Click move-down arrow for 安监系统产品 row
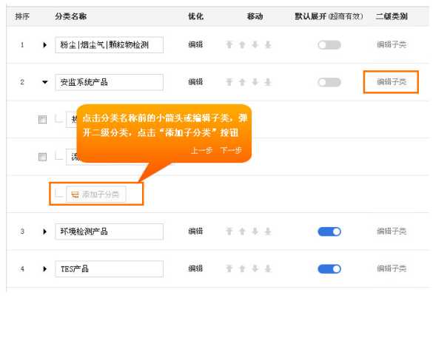 pyautogui.click(x=255, y=82)
